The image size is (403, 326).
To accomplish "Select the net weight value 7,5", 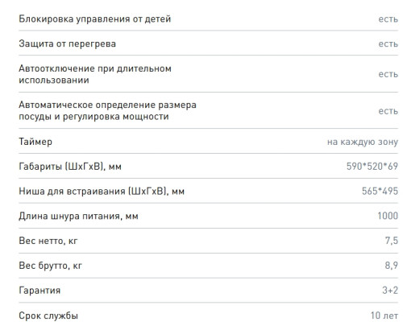I will pos(392,241).
